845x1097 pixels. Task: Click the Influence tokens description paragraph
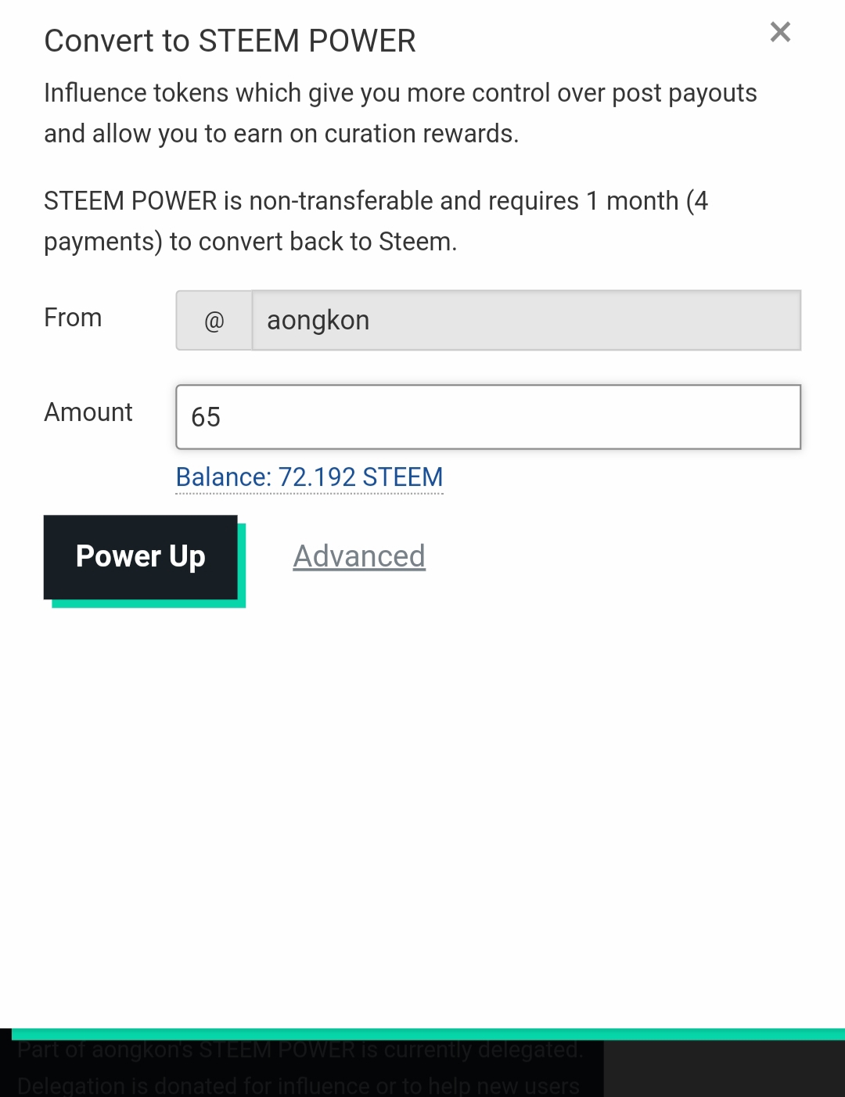tap(399, 113)
